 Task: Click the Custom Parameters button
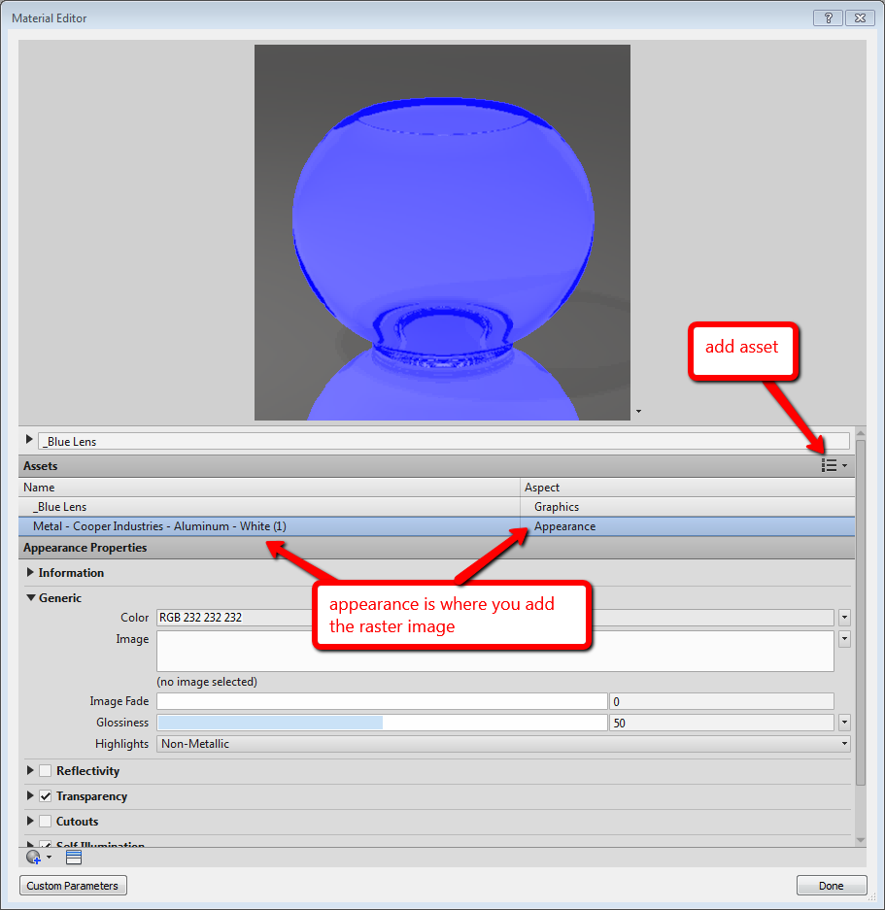[x=72, y=885]
